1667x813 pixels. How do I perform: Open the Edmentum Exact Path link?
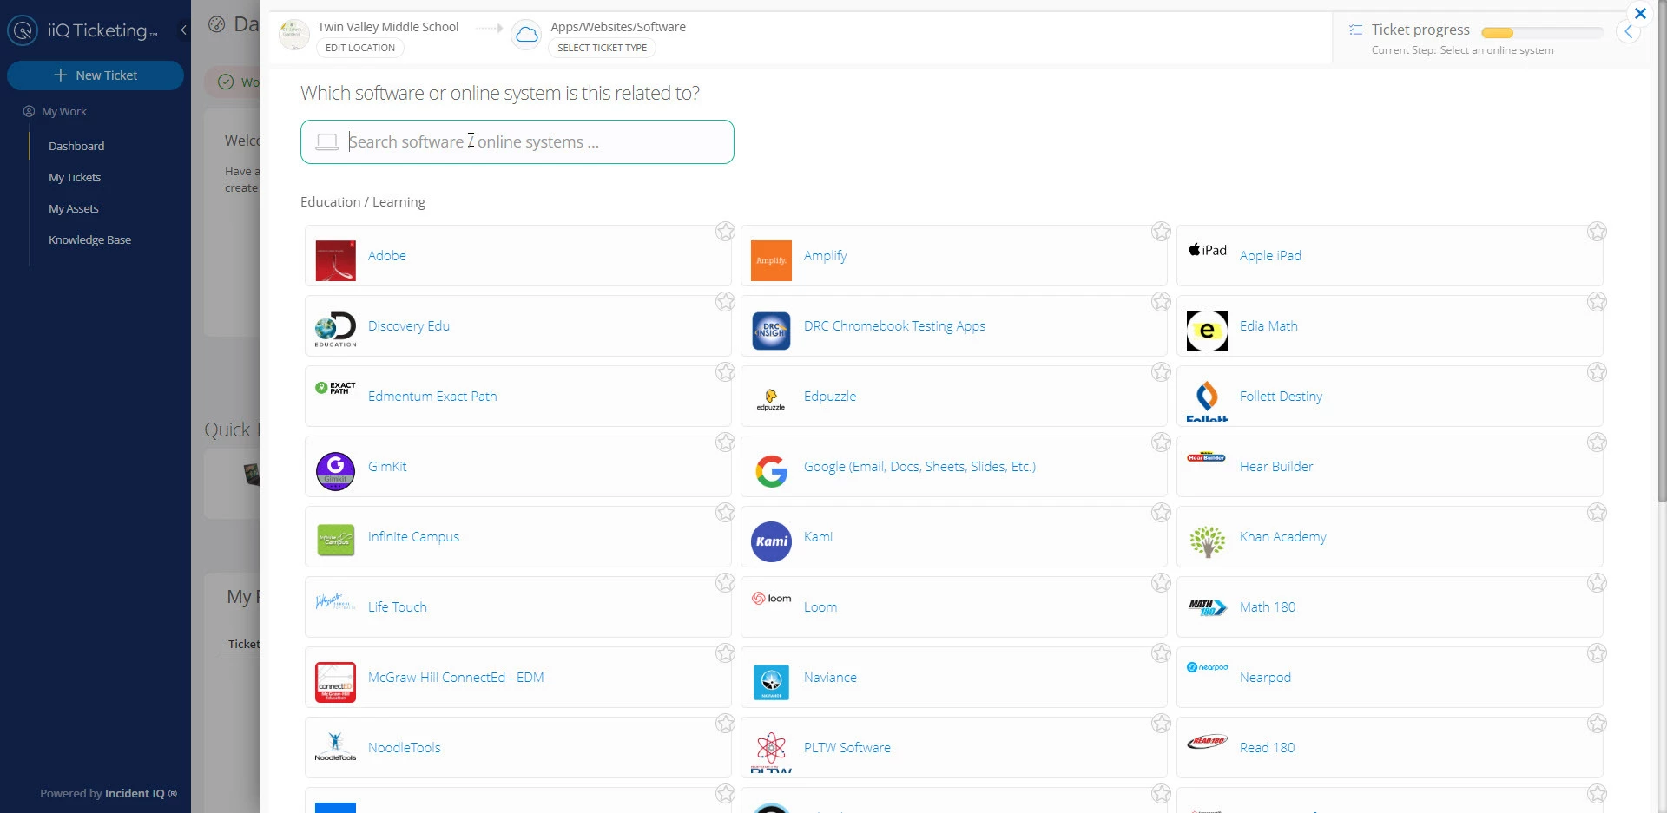432,396
